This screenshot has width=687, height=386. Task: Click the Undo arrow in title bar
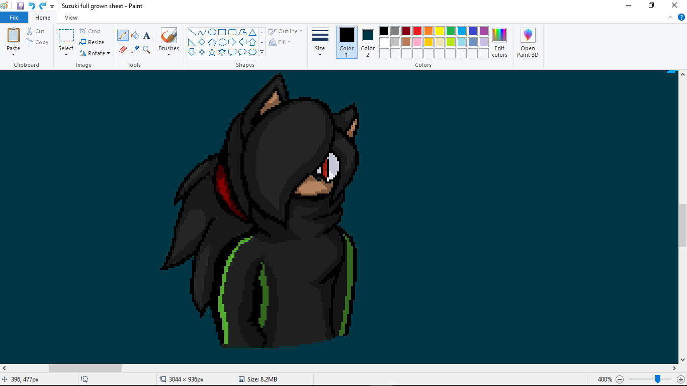tap(32, 6)
